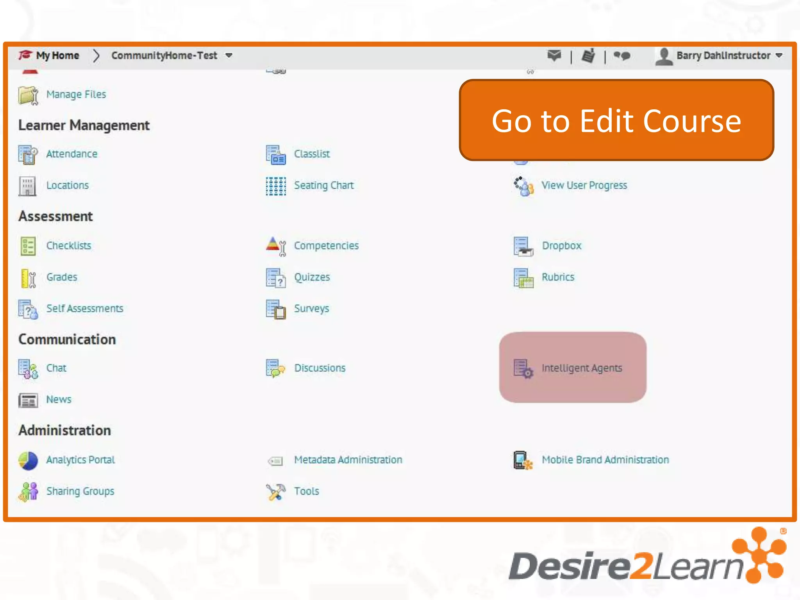Click the orange Go to Edit Course callout
The image size is (800, 600).
click(x=616, y=120)
